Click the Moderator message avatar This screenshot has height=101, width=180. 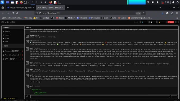(x=27, y=42)
